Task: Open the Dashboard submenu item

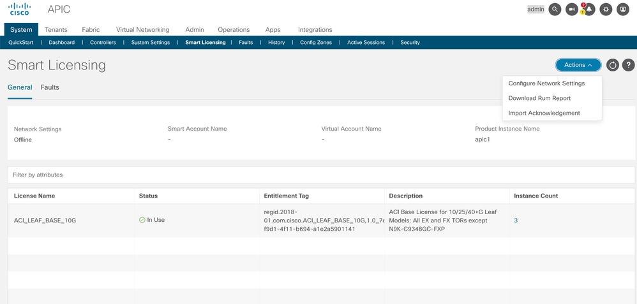Action: (62, 42)
